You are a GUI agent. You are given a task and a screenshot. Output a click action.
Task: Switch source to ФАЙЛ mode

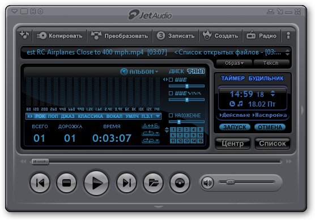tap(196, 71)
